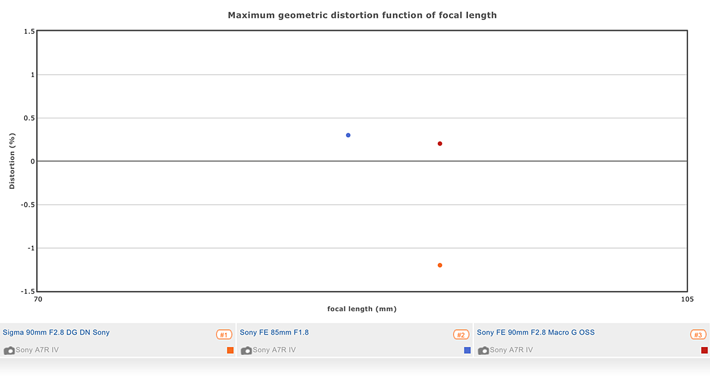Open the Sony FE 90mm F2.8 Macro G OSS link
This screenshot has width=710, height=392.
click(x=535, y=333)
